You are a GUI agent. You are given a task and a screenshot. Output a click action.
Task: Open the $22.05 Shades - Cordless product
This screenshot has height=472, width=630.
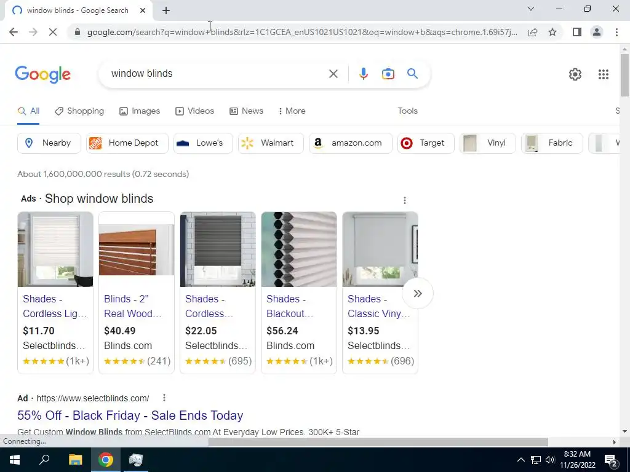209,306
